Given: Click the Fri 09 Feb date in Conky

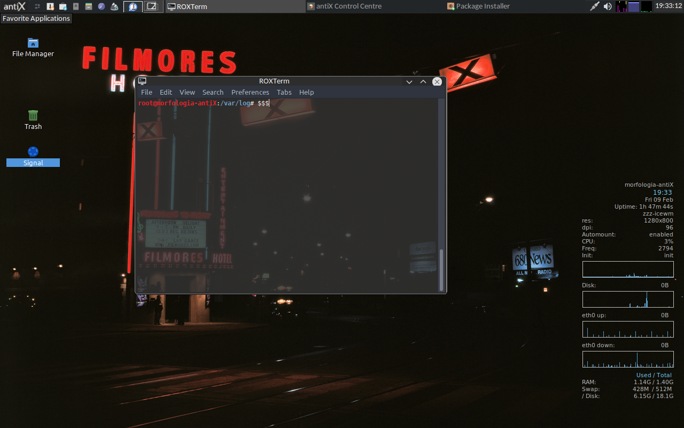Looking at the screenshot, I should click(x=659, y=200).
